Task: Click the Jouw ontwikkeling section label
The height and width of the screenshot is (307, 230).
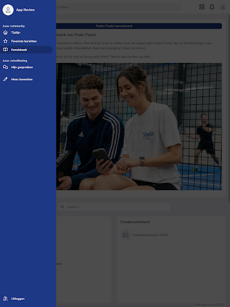Action: [x=15, y=61]
